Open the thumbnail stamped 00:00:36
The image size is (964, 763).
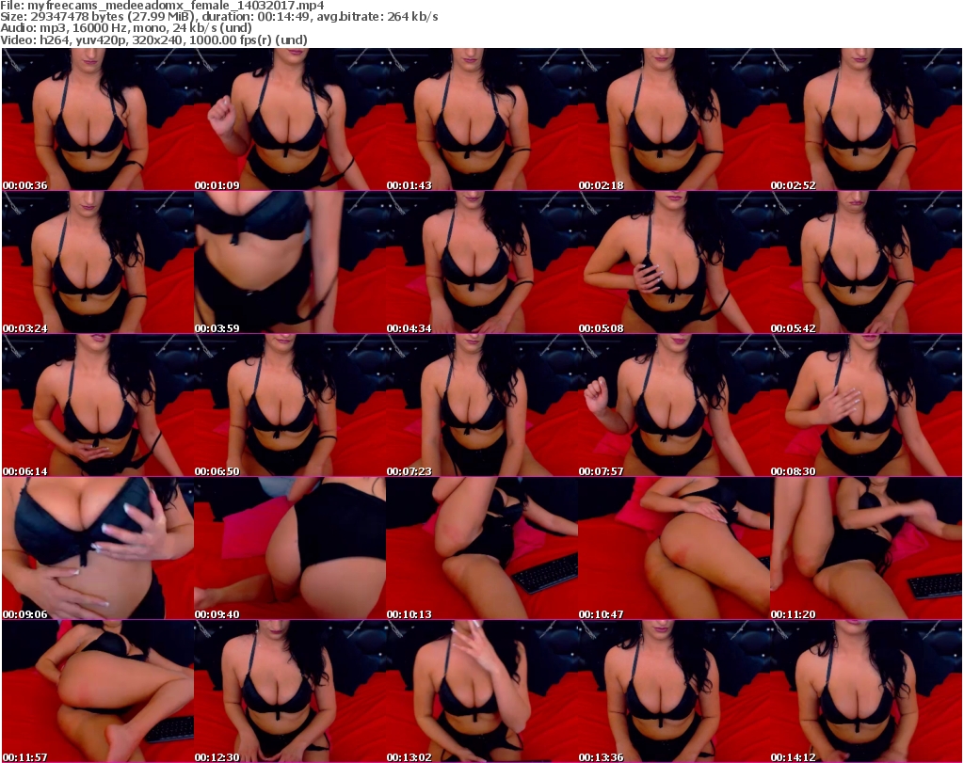[98, 119]
